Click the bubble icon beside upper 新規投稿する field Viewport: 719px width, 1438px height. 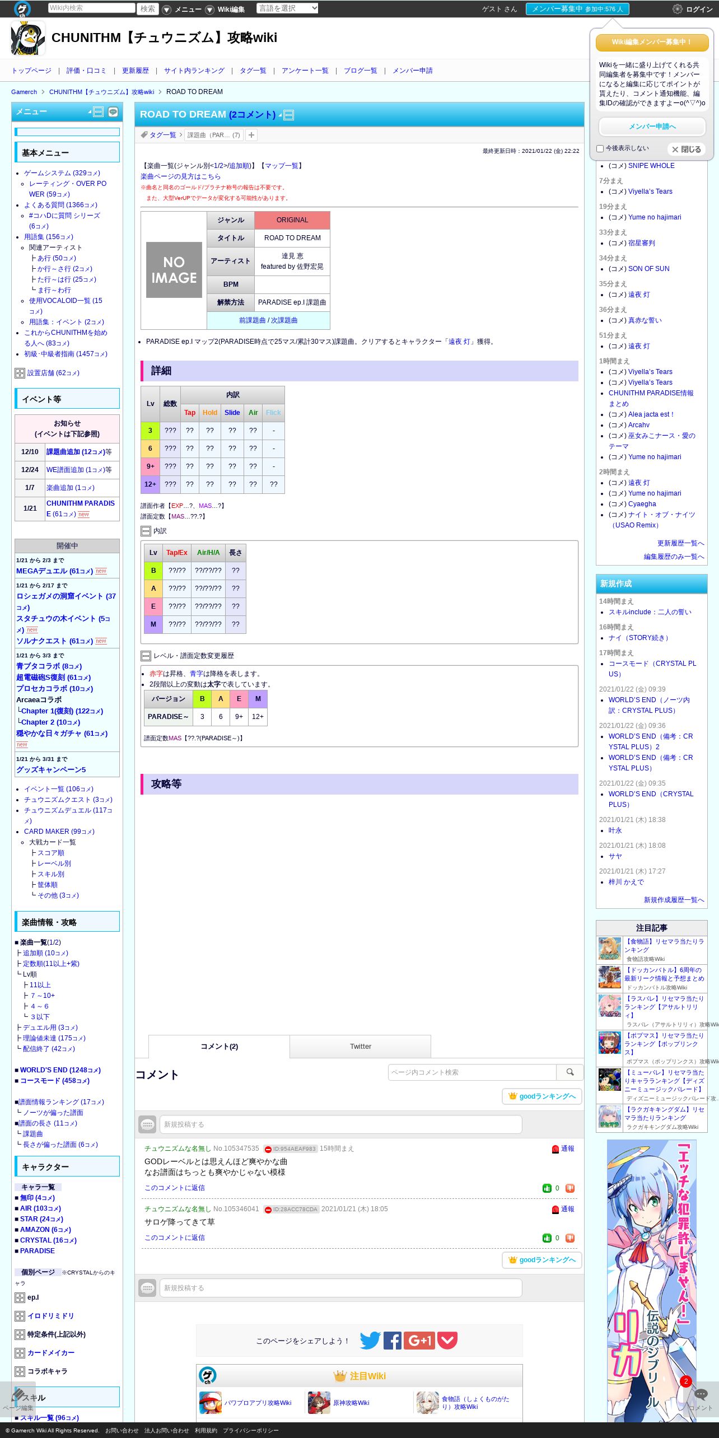click(147, 1124)
